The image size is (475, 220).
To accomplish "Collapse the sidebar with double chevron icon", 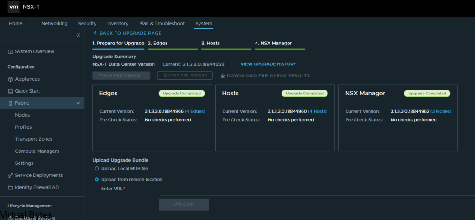I will coord(78,35).
